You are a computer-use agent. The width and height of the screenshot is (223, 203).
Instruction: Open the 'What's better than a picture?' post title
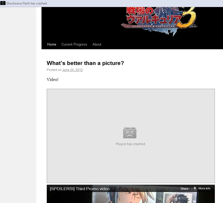tap(85, 63)
